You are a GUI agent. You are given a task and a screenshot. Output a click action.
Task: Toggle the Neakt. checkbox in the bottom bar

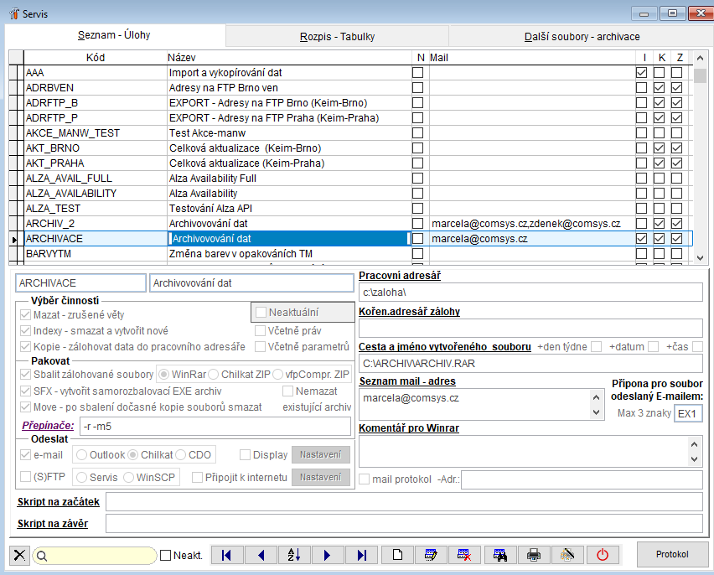coord(166,556)
